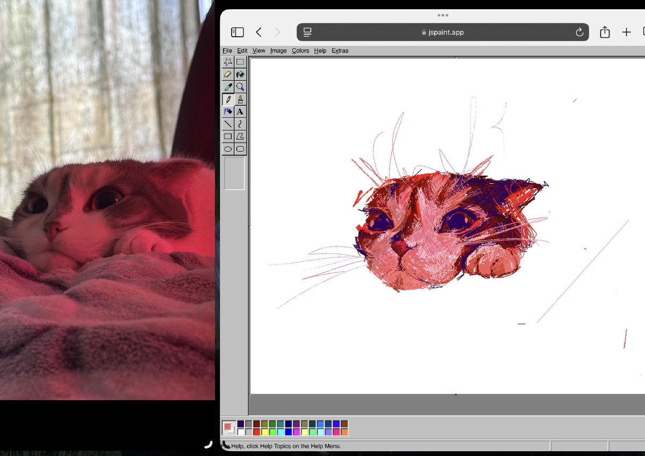Go forward in Safari

click(277, 32)
